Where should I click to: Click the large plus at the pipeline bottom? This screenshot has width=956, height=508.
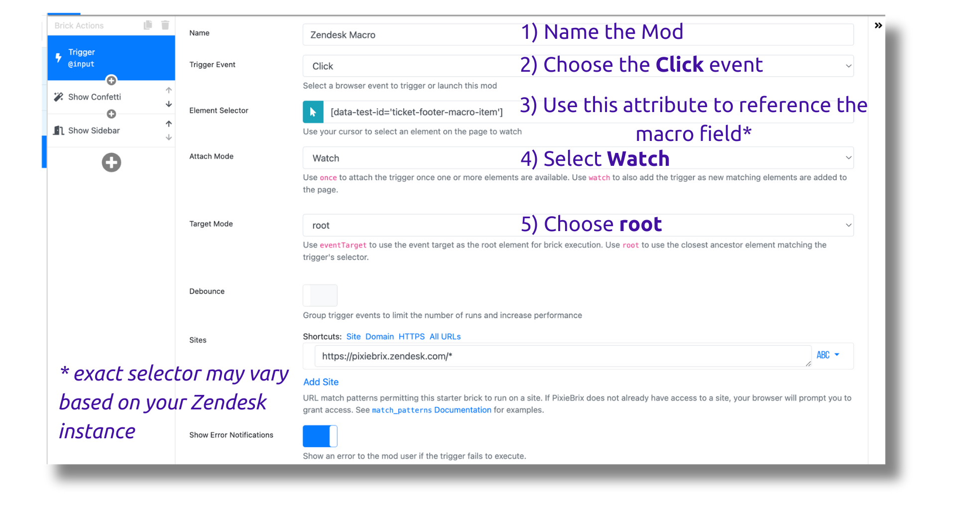[x=111, y=162]
